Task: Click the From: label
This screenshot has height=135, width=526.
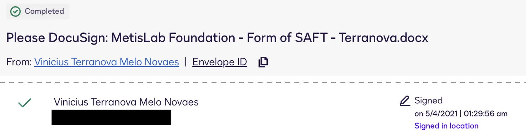Action: click(19, 62)
